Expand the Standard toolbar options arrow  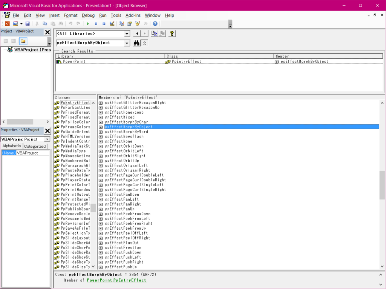(230, 24)
